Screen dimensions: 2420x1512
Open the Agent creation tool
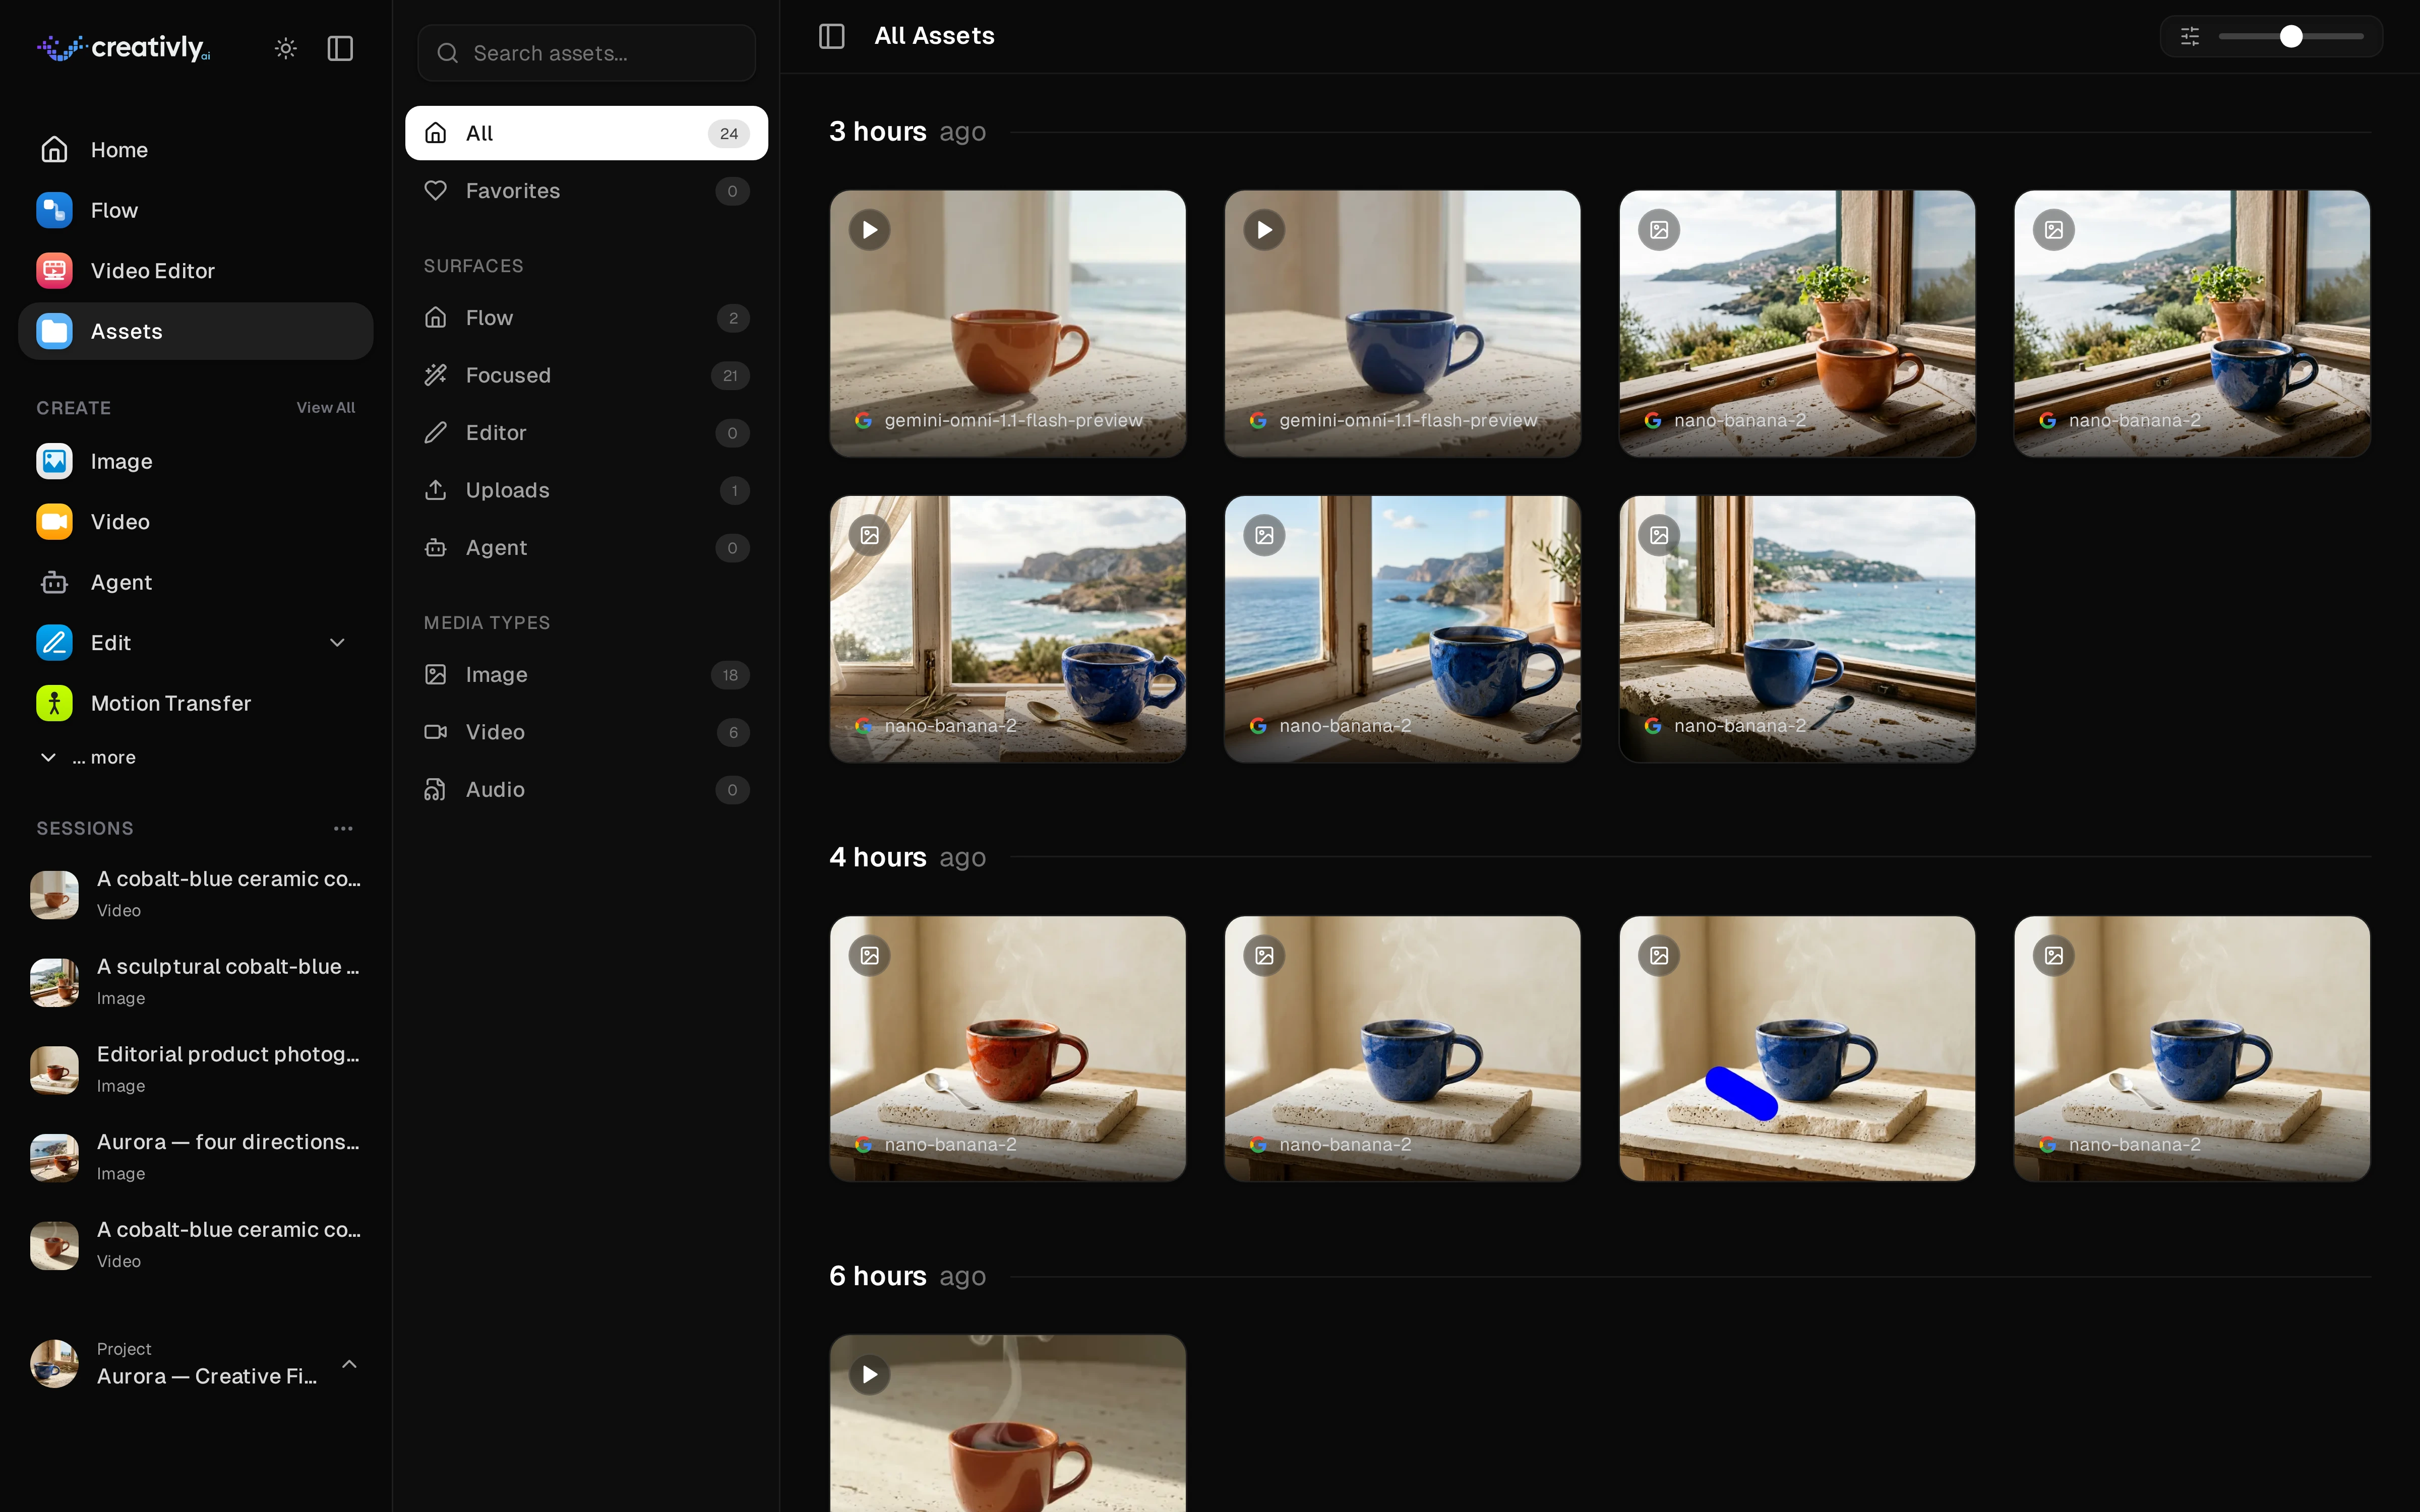tap(196, 582)
